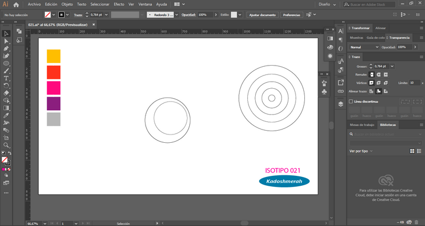The image size is (425, 226).
Task: Set bevel join for Vértice
Action: coord(386,83)
